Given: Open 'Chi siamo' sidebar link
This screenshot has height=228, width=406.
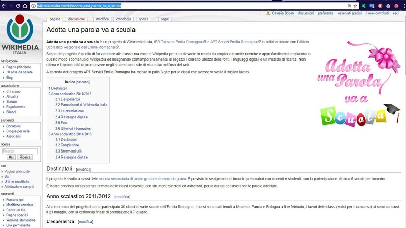Looking at the screenshot, I should [x=14, y=92].
